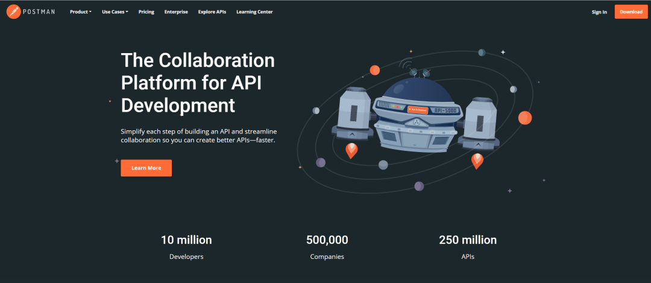Click the Sign In link
This screenshot has height=283, width=651.
tap(599, 12)
